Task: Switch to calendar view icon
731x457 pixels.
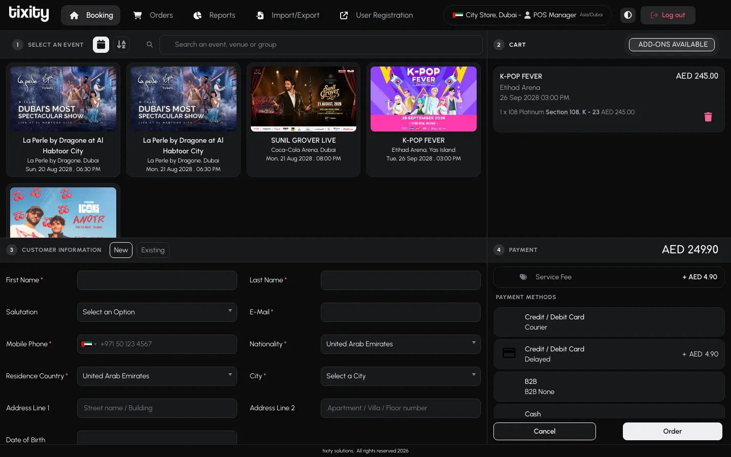Action: coord(101,45)
